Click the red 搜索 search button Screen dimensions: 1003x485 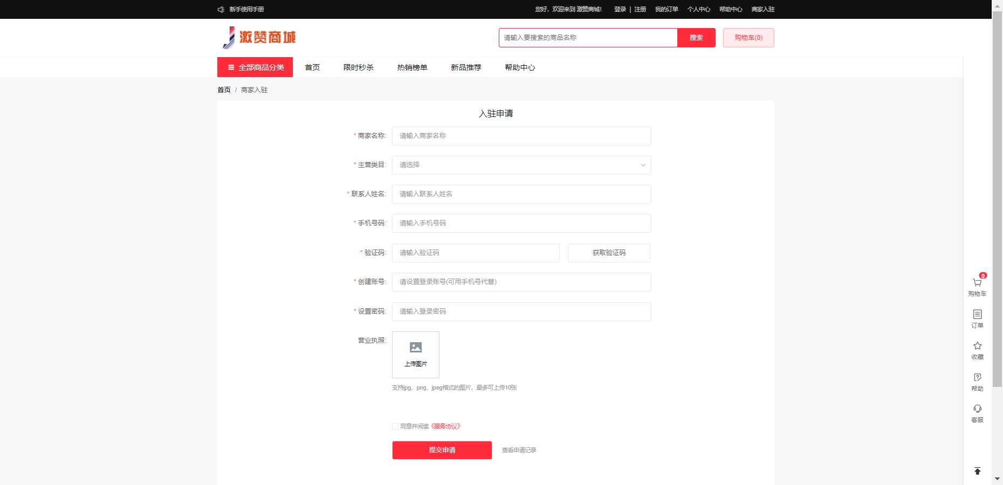coord(696,38)
